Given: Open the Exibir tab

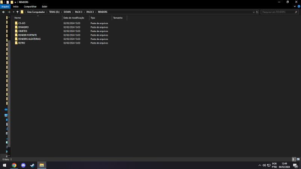Looking at the screenshot, I should [x=44, y=6].
